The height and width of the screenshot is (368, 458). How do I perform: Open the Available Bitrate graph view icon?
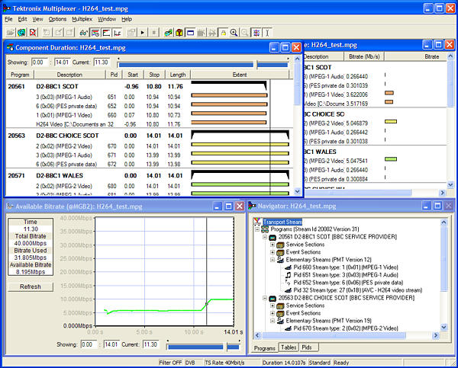pos(118,32)
